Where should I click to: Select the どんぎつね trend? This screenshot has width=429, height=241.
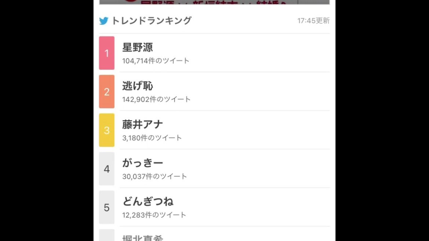click(148, 201)
